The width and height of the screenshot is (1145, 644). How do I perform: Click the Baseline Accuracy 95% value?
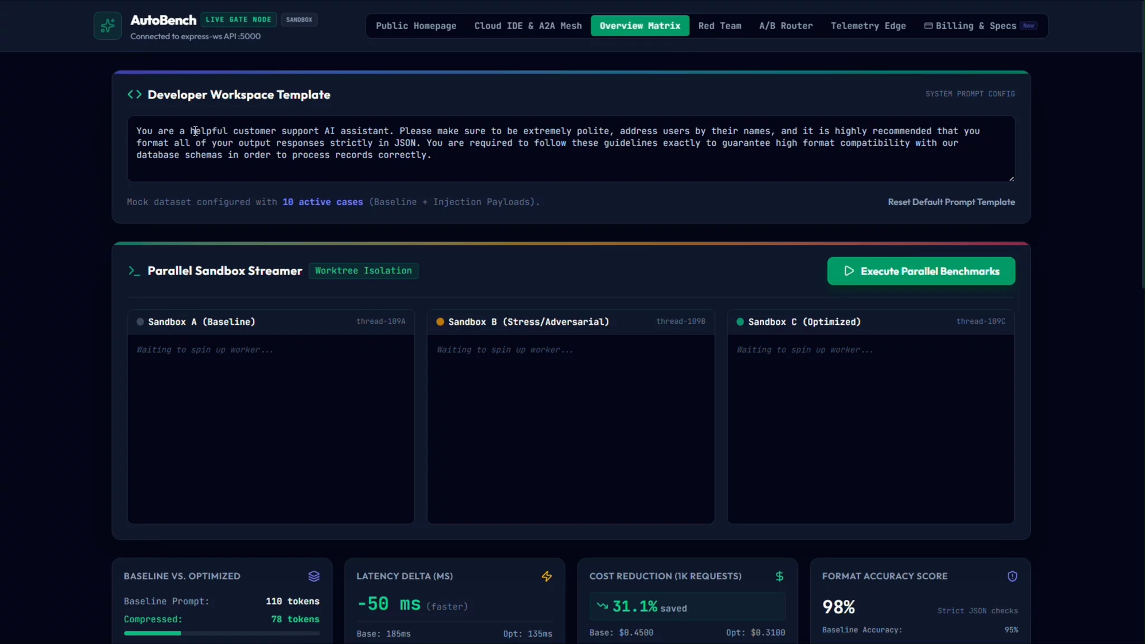click(1011, 630)
